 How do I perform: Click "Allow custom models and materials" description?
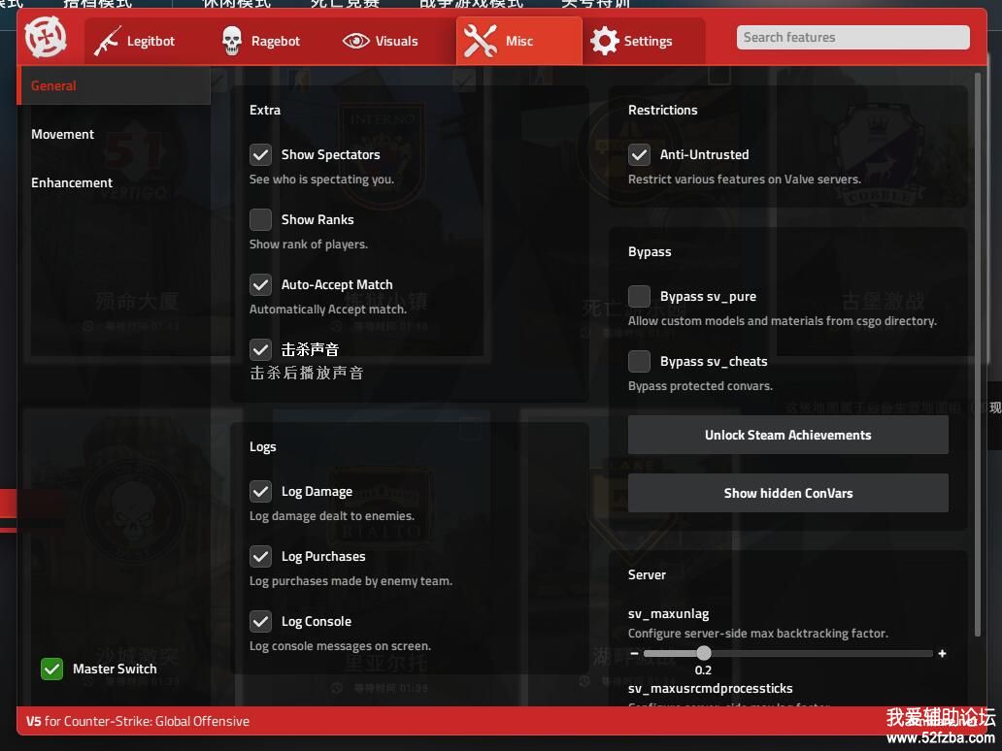click(x=783, y=321)
